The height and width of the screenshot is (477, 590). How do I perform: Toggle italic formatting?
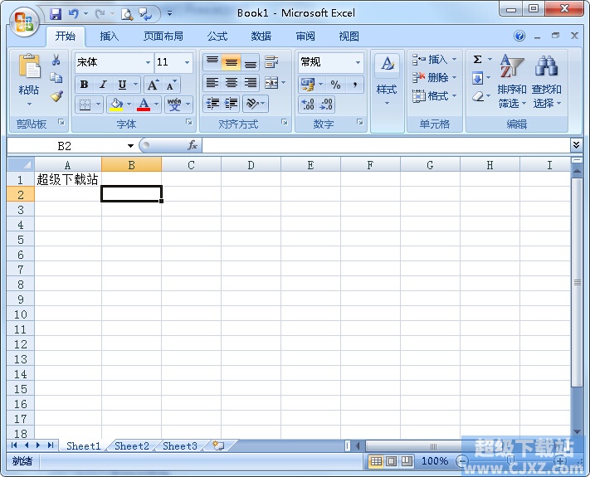[103, 85]
